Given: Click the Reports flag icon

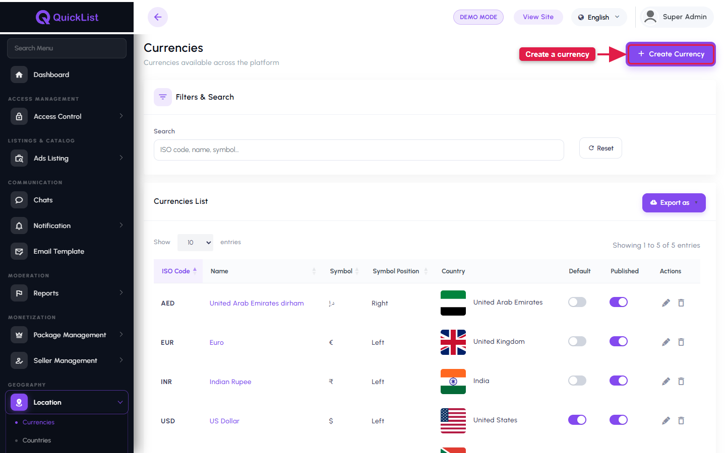Looking at the screenshot, I should (x=19, y=293).
